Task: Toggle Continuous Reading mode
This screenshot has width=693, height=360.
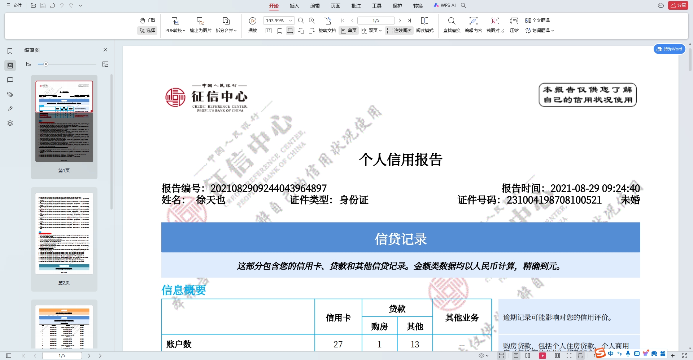Action: pyautogui.click(x=399, y=31)
